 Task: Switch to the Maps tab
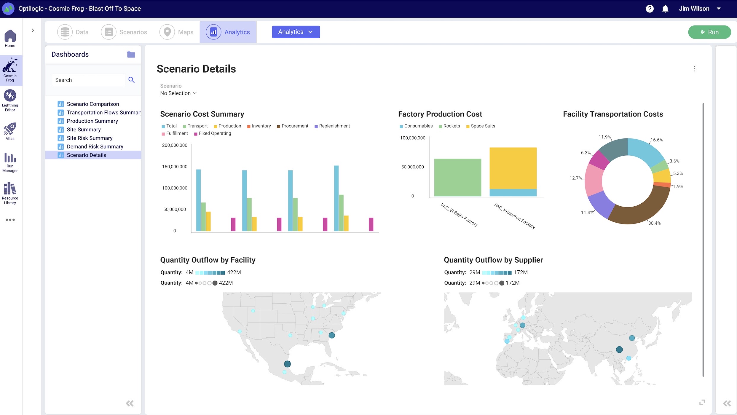[x=177, y=32]
